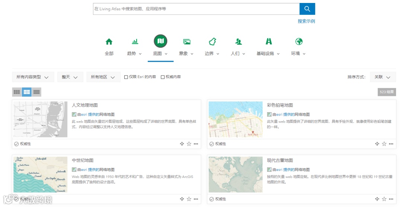Viewport: 402px width, 207px height.
Task: Open 现代古董地图 in map viewer icon
Action: pos(377,199)
